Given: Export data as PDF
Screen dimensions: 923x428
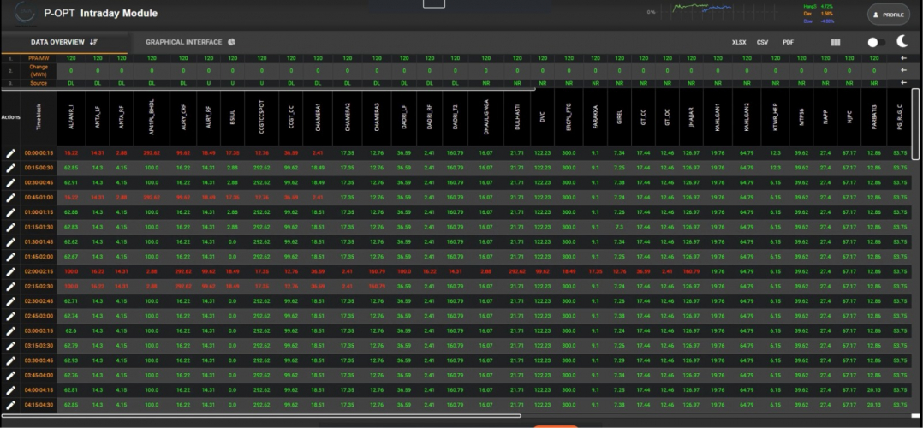Looking at the screenshot, I should [789, 43].
